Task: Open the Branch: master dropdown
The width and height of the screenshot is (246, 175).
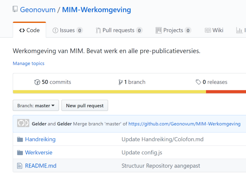Action: click(36, 105)
